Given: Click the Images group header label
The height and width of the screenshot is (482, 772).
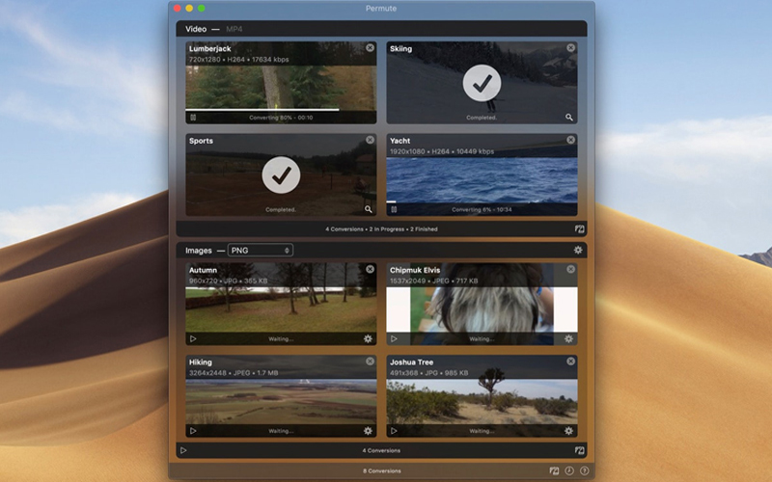Looking at the screenshot, I should pos(199,251).
